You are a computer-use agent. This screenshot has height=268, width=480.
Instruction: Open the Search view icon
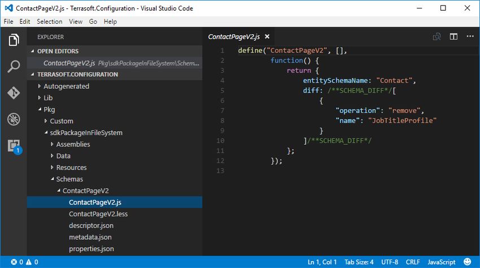click(x=14, y=66)
